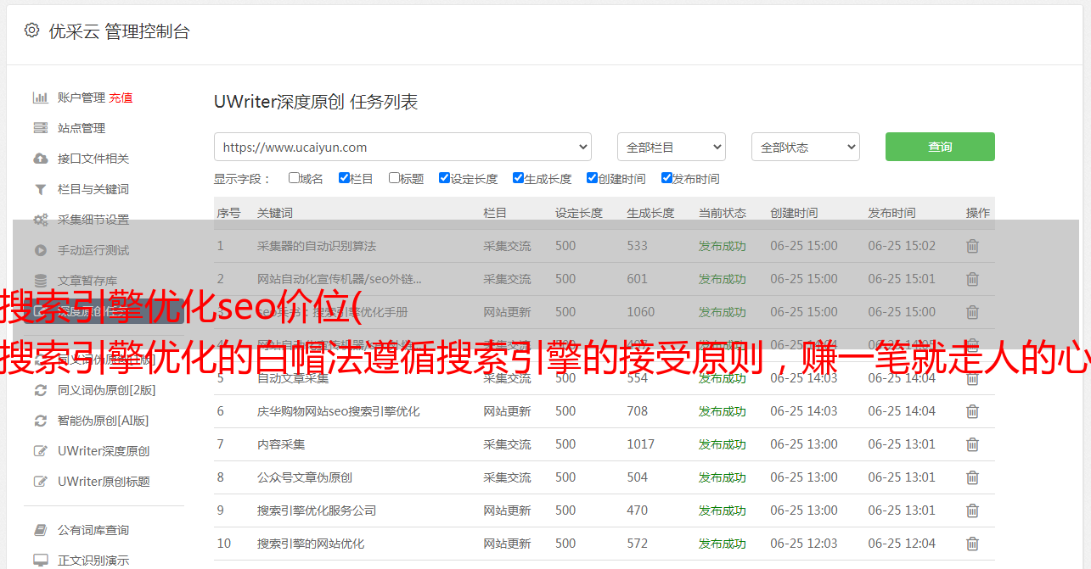Click 发布成功 status in row 10
The height and width of the screenshot is (569, 1091).
pyautogui.click(x=723, y=544)
